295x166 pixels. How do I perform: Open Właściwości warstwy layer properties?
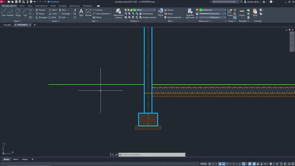(x=118, y=13)
